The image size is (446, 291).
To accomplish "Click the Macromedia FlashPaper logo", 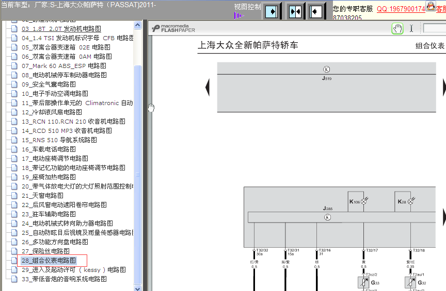I will [x=173, y=28].
